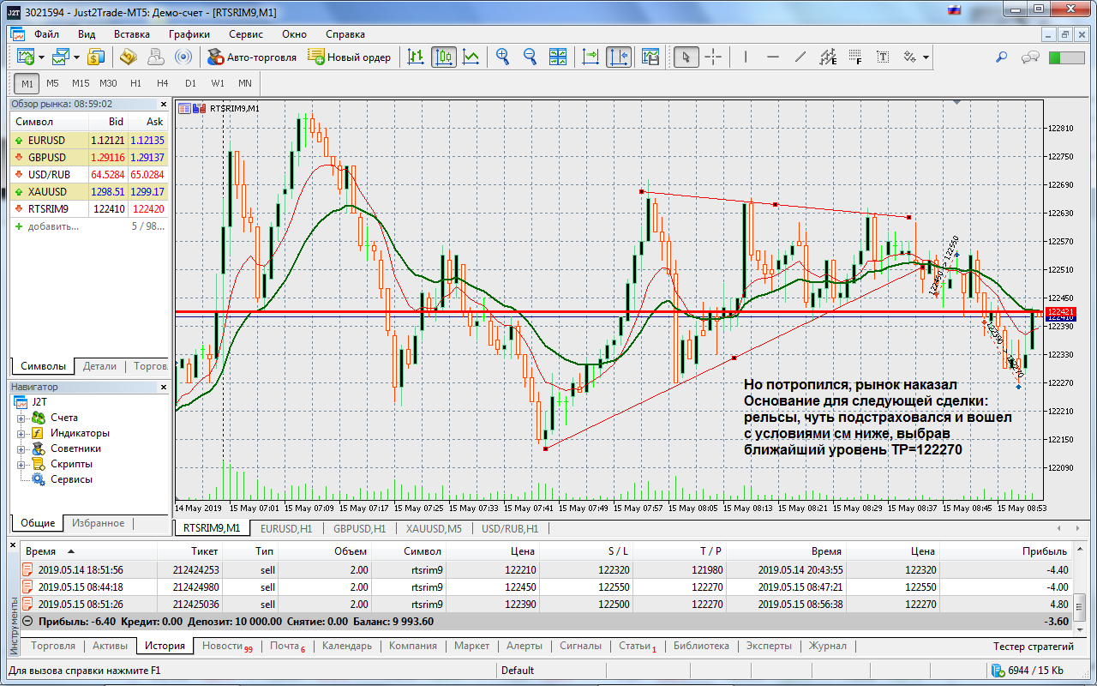Open the Графики menu
Screen dimensions: 1097x686
pos(189,34)
